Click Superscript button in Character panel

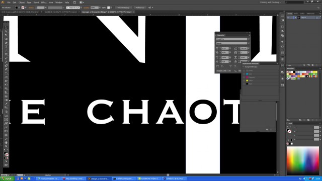230,66
